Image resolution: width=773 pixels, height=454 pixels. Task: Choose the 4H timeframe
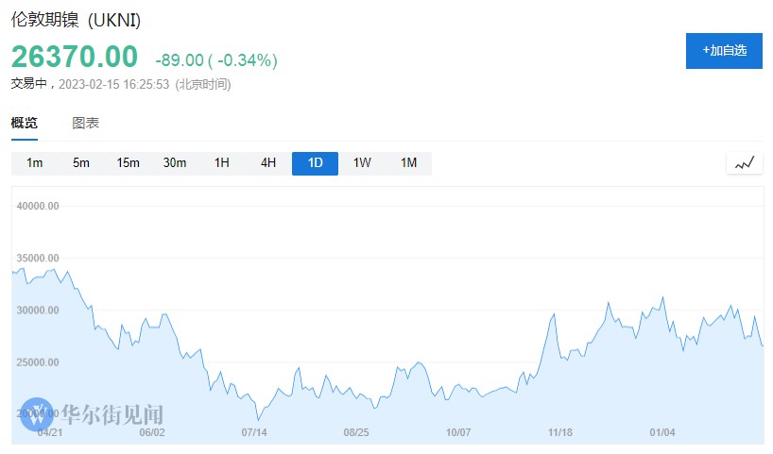268,163
